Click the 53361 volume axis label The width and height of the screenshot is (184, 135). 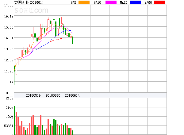click(x=9, y=126)
